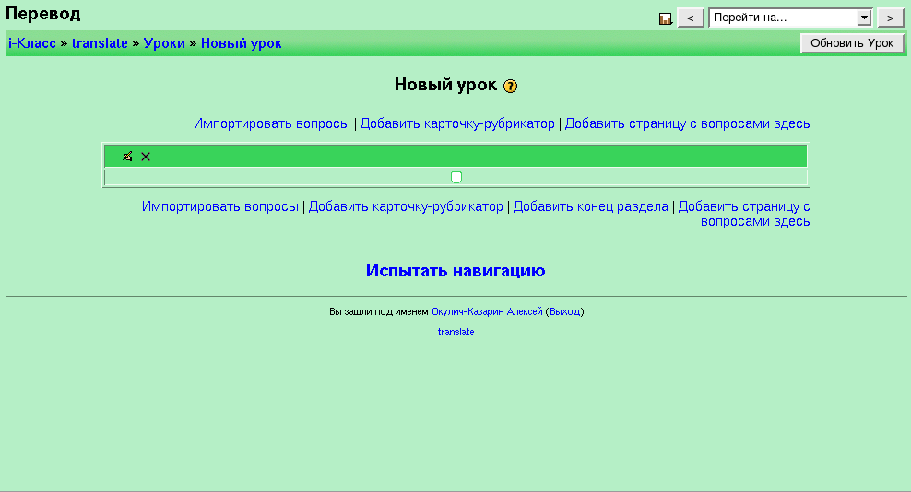Open Испытать навигацию link

tap(455, 270)
